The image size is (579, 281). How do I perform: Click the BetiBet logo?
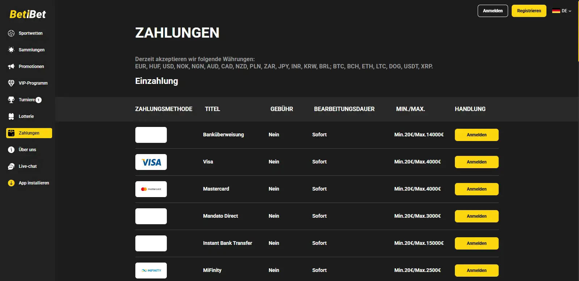click(x=28, y=14)
